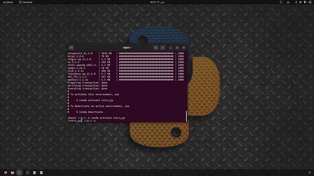
Task: Open the last dock document icon
Action: 41,173
